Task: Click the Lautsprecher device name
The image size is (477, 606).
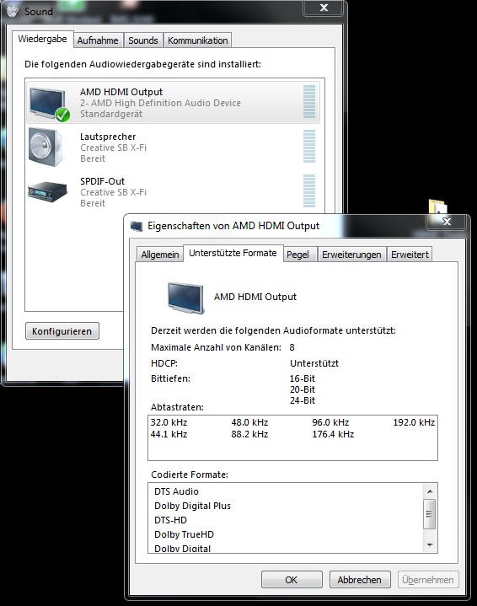Action: pyautogui.click(x=108, y=137)
